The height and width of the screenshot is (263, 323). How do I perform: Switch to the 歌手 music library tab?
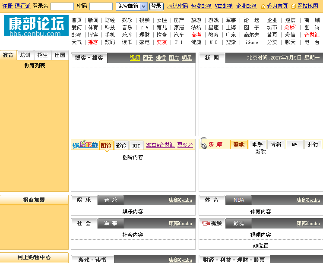pos(257,144)
